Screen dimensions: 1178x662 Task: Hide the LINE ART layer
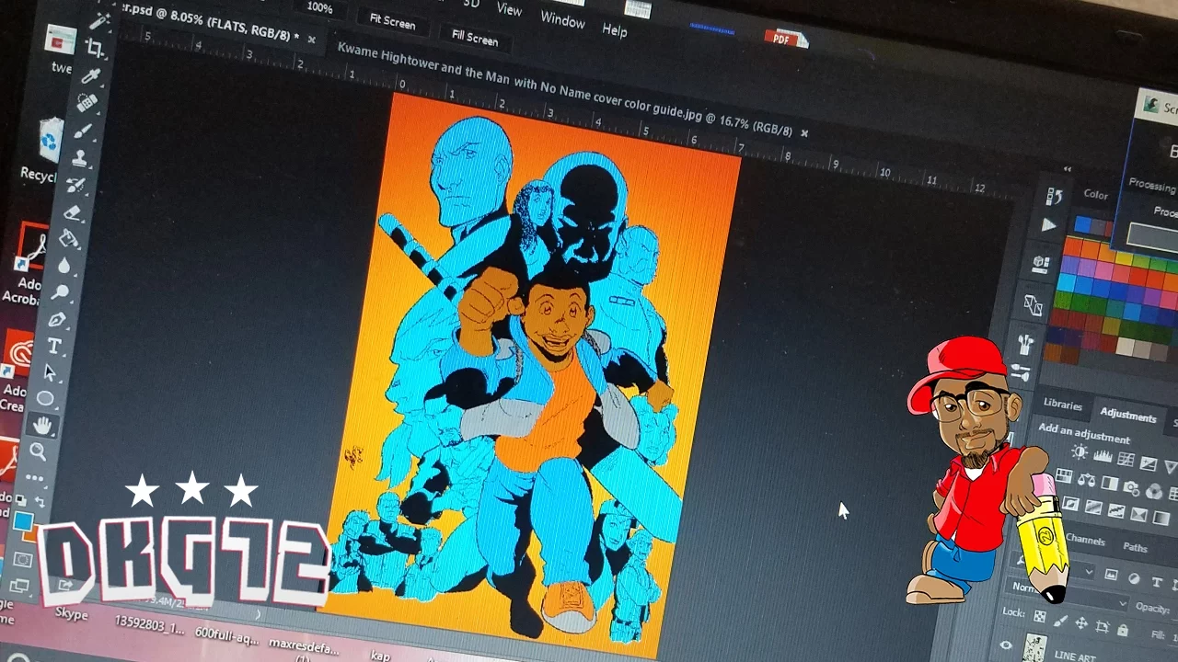point(1007,645)
